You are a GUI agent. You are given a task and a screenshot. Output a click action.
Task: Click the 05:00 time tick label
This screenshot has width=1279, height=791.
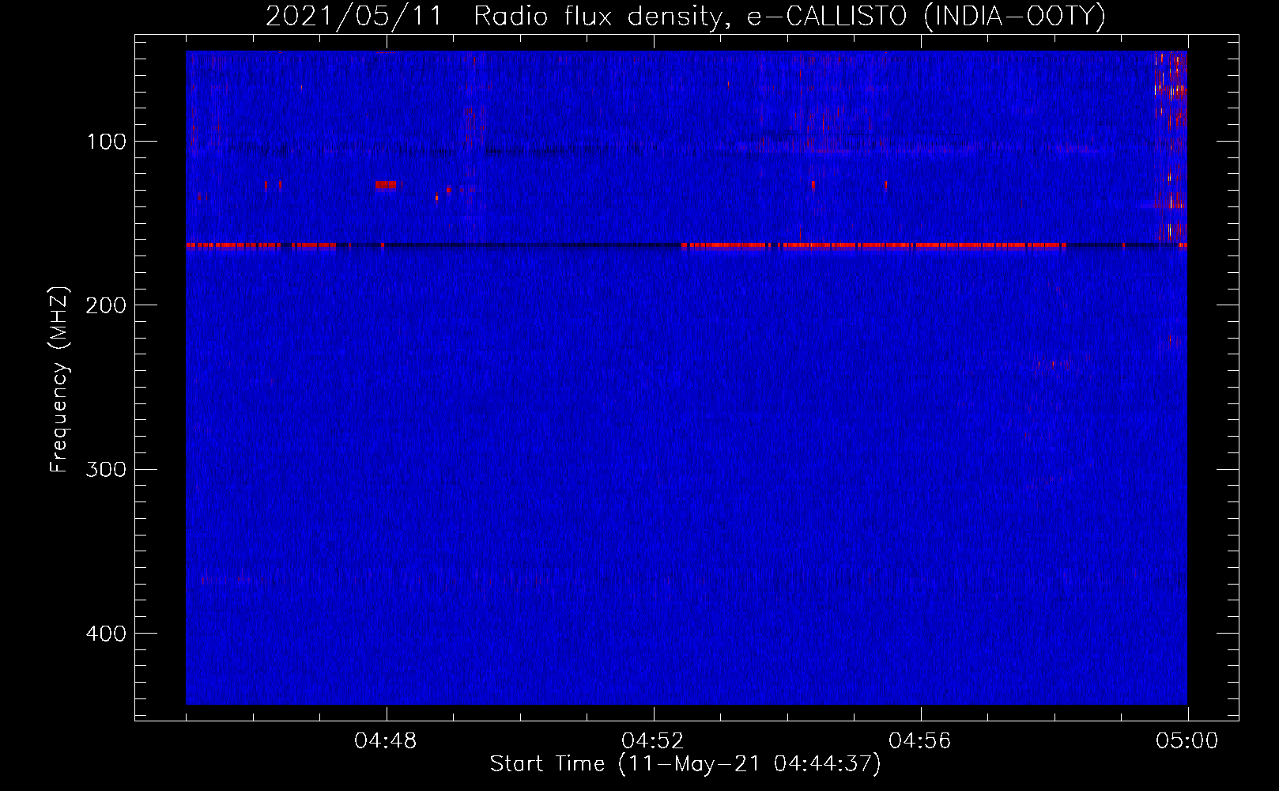pos(1187,741)
